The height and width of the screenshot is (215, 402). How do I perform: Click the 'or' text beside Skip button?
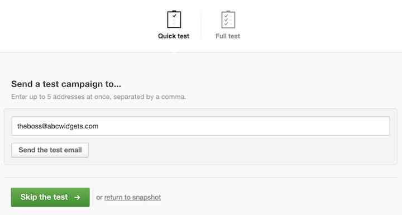click(x=99, y=198)
